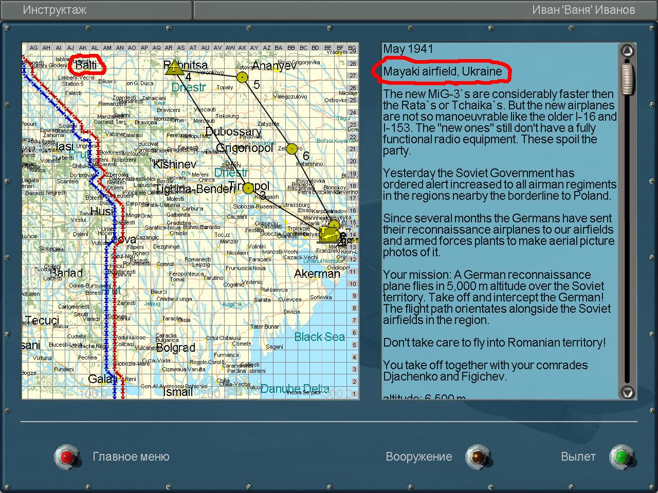Open Вооружение with the brown round button
The height and width of the screenshot is (493, 658).
point(478,457)
